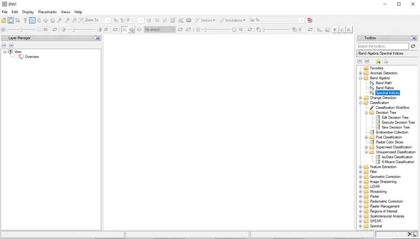Select the Pan hand tool
420x239 pixels.
coord(39,20)
